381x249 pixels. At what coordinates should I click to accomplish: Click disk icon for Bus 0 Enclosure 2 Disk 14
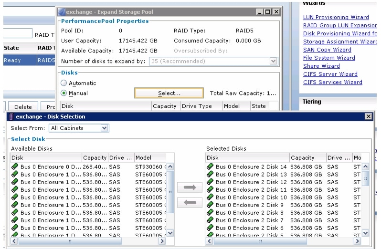click(x=210, y=166)
